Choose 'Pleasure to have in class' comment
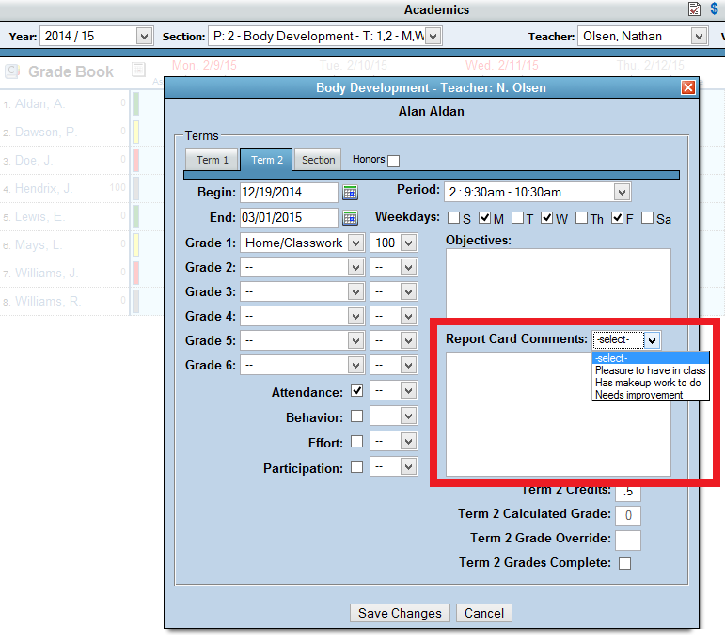 [651, 370]
